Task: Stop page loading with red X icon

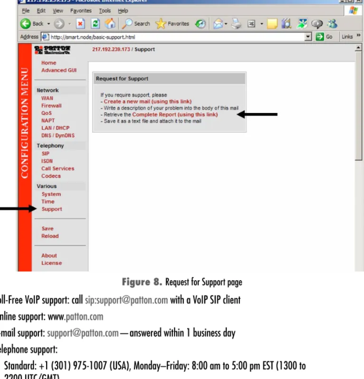Action: pos(80,24)
